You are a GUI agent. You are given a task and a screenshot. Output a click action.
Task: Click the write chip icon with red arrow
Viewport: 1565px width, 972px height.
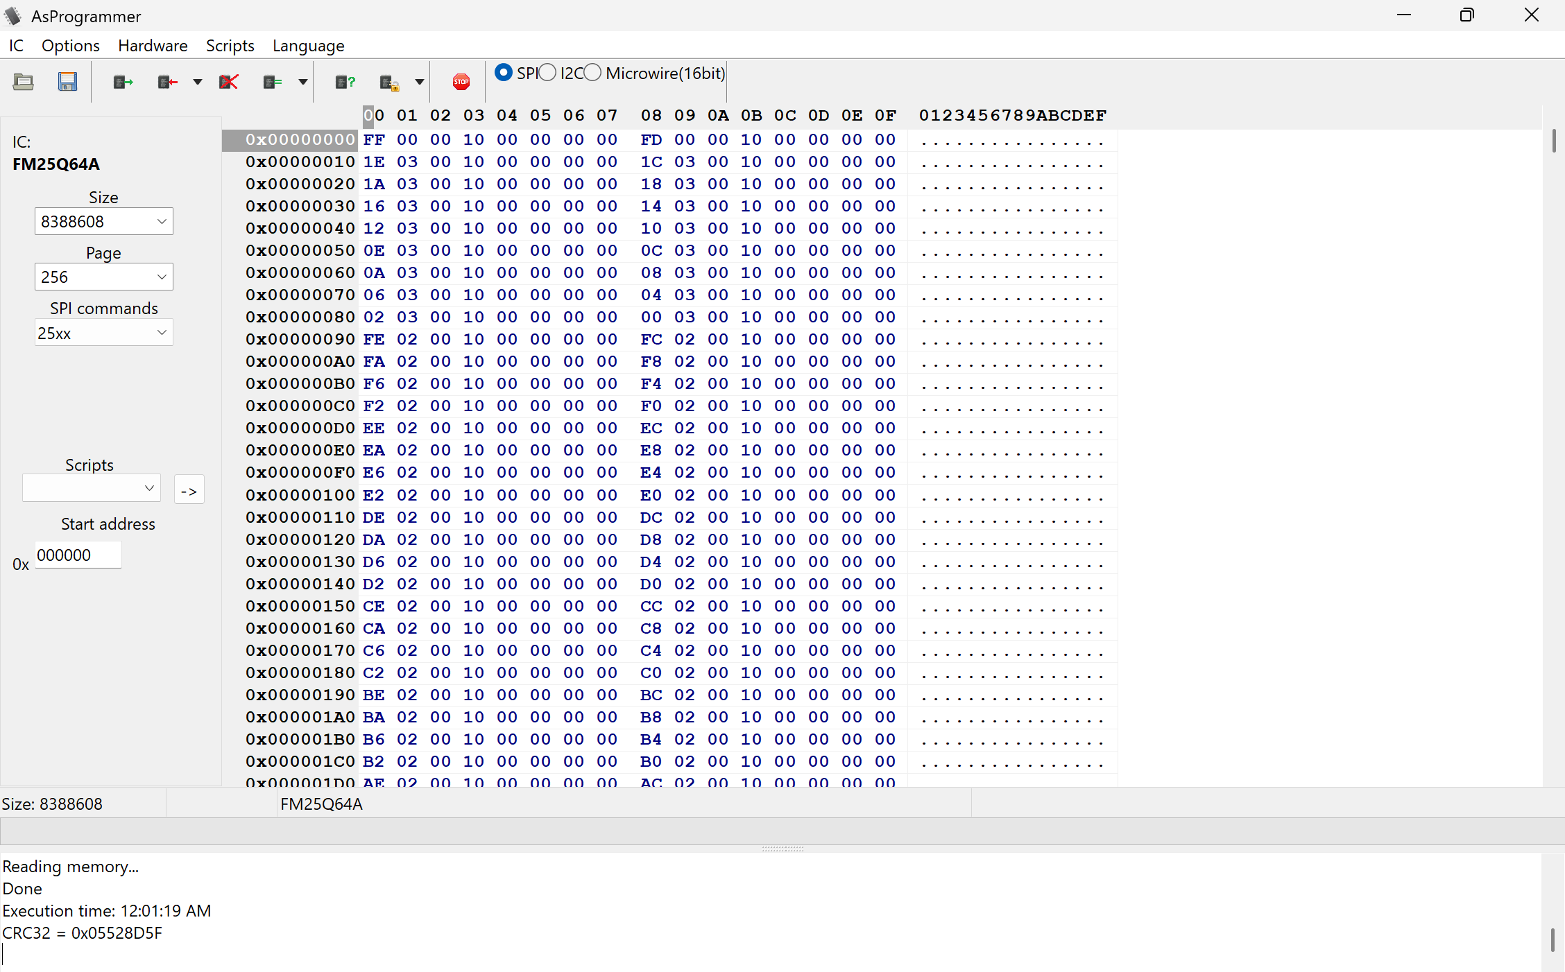click(167, 82)
